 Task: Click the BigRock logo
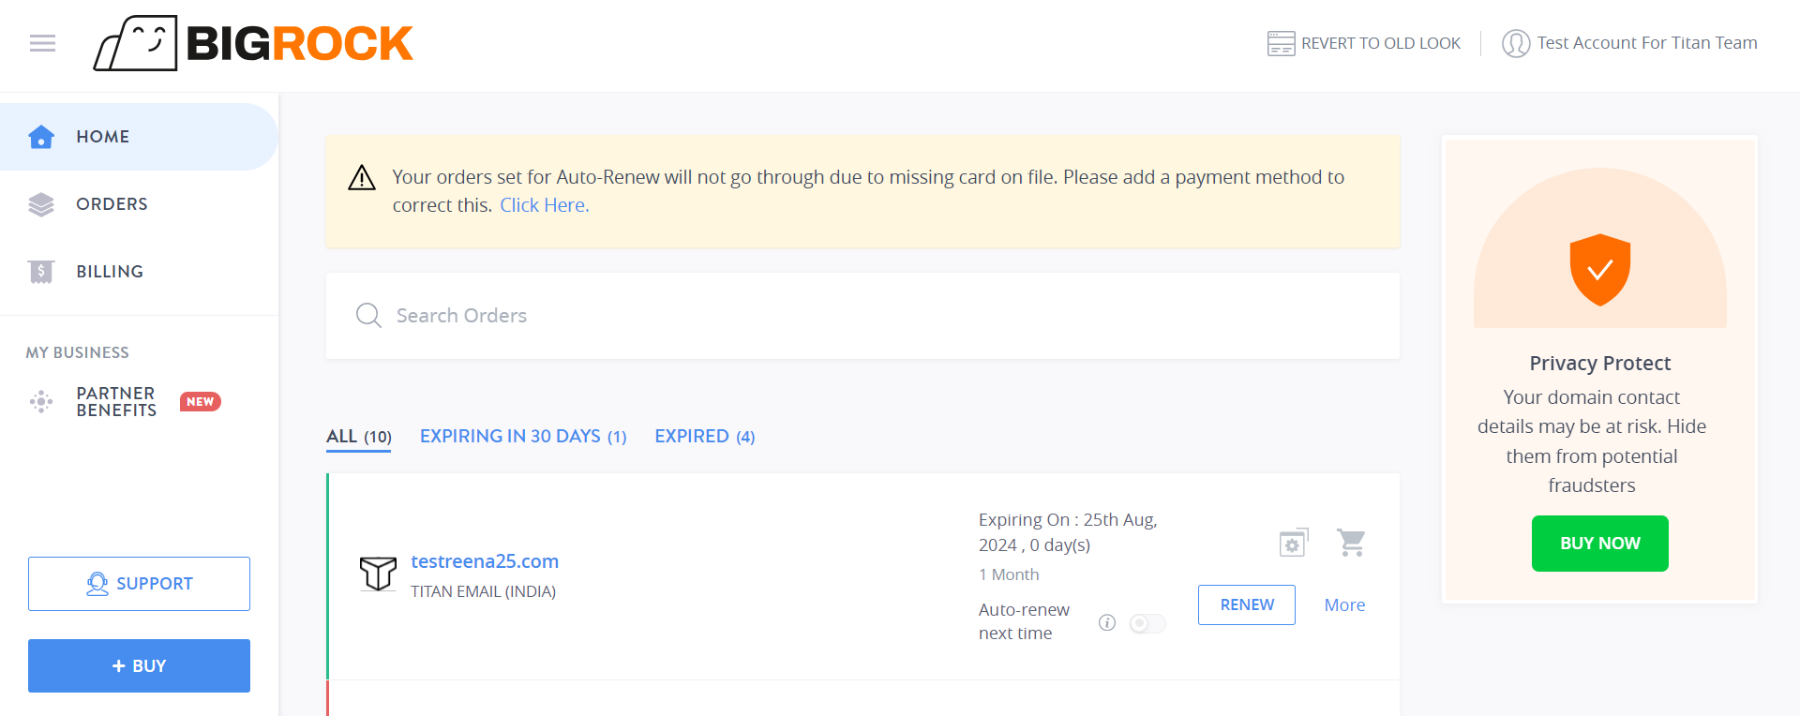click(253, 43)
